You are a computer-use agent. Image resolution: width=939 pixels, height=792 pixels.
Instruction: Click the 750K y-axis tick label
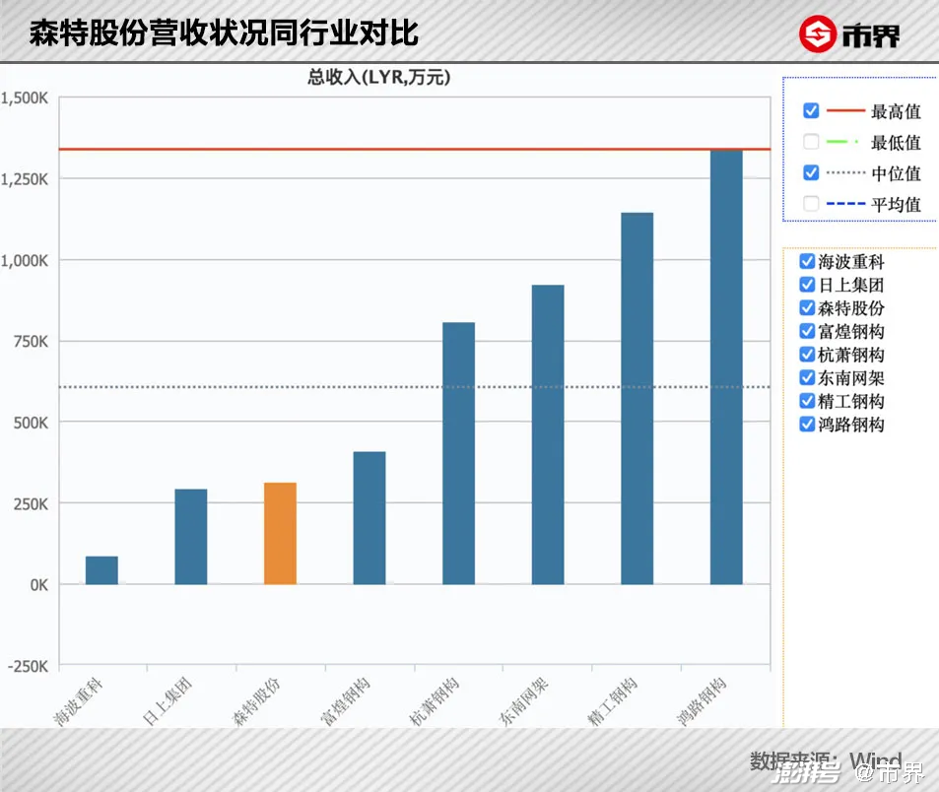point(32,342)
